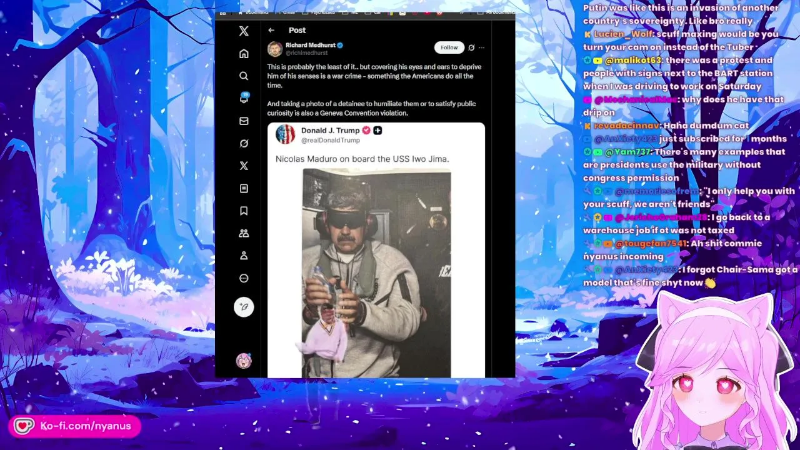Image resolution: width=800 pixels, height=450 pixels.
Task: Click the Ko-fi heart cup icon
Action: [x=24, y=426]
